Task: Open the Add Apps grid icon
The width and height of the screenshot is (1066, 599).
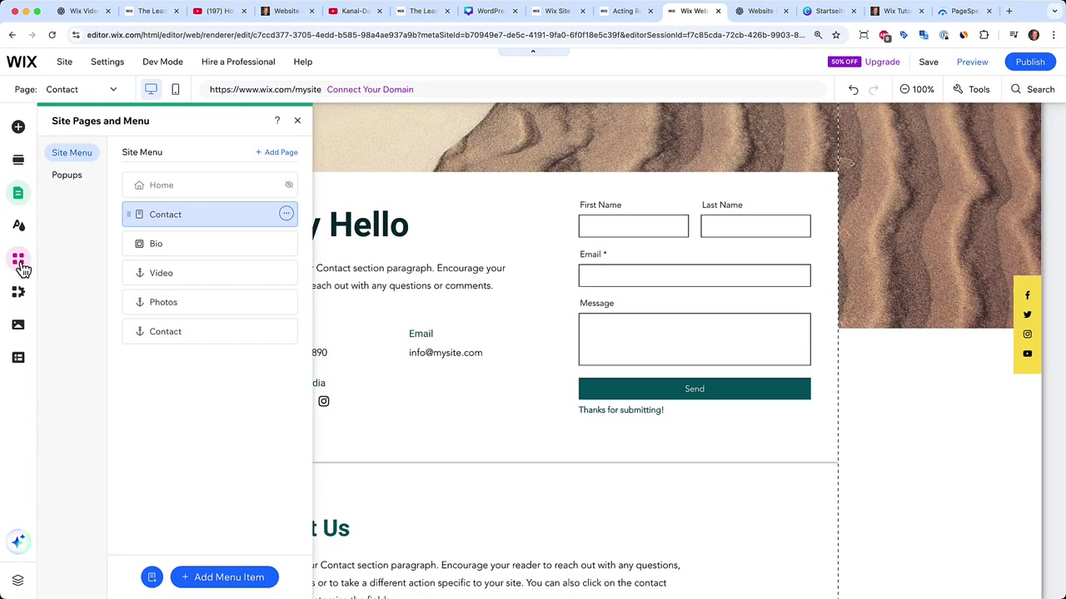Action: pos(18,259)
